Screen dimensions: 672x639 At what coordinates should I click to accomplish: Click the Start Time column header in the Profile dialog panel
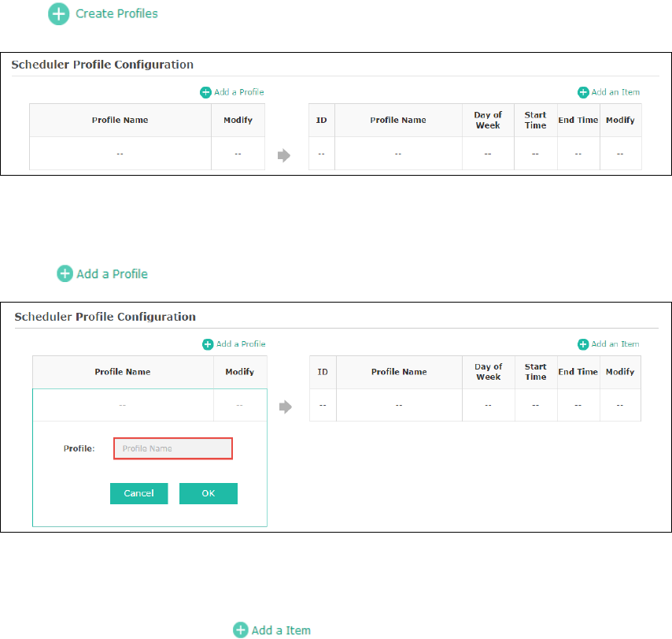pyautogui.click(x=535, y=372)
